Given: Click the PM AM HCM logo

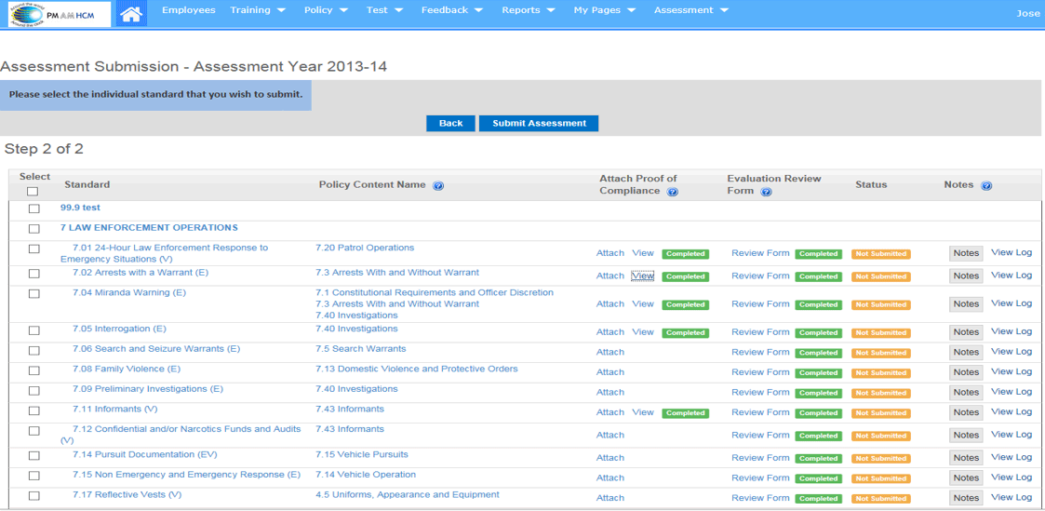Looking at the screenshot, I should [x=59, y=14].
